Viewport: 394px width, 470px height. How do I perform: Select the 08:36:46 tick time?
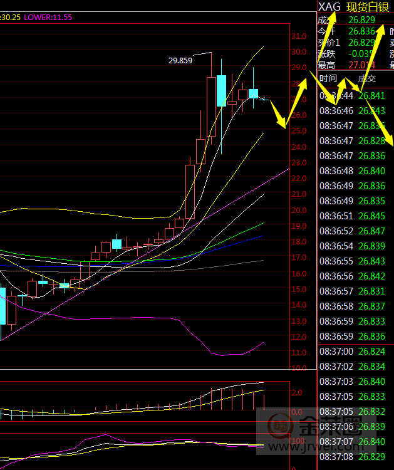click(x=336, y=111)
